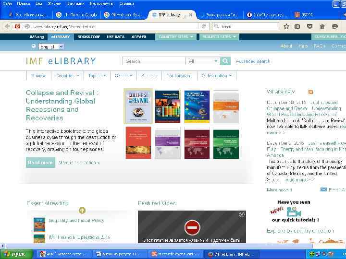Open the English language dropdown

pos(51,47)
